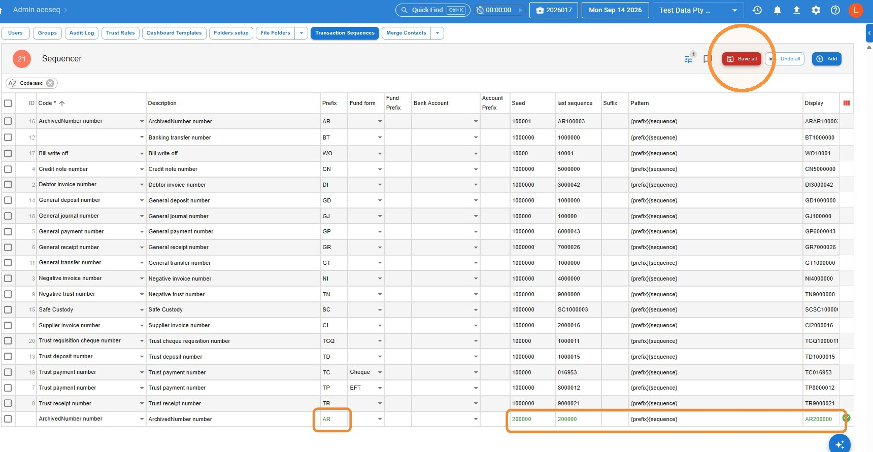Check the Bill write off row checkbox
Image resolution: width=873 pixels, height=452 pixels.
click(x=8, y=153)
